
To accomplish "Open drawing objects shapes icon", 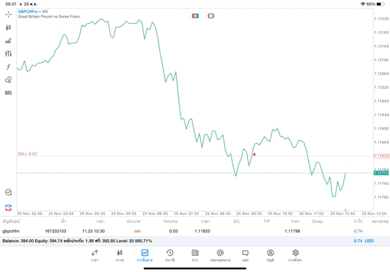I will pos(9,80).
